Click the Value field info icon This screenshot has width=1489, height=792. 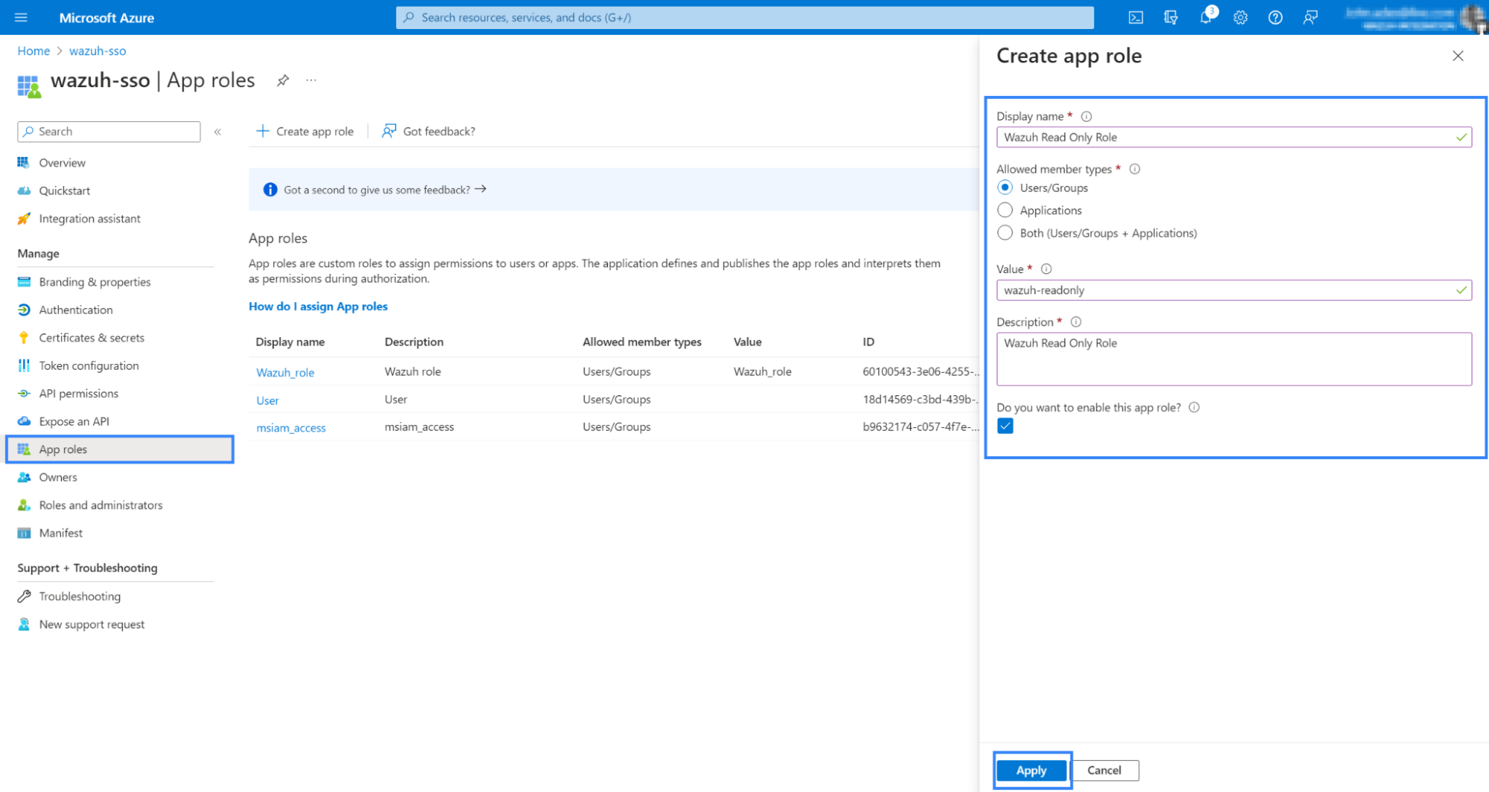(x=1046, y=269)
